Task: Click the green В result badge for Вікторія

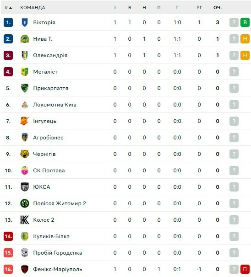Action: coord(245,22)
